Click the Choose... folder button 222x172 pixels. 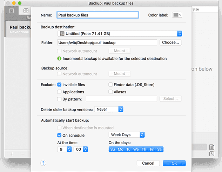(170, 42)
